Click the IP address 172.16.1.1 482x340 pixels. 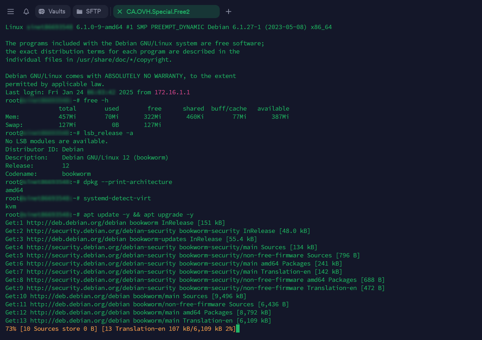[x=172, y=92]
